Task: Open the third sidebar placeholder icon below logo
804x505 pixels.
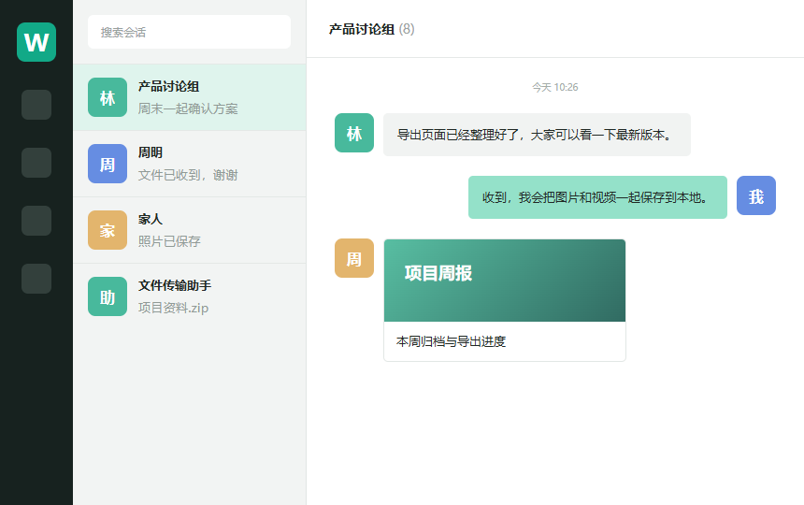Action: pyautogui.click(x=36, y=221)
